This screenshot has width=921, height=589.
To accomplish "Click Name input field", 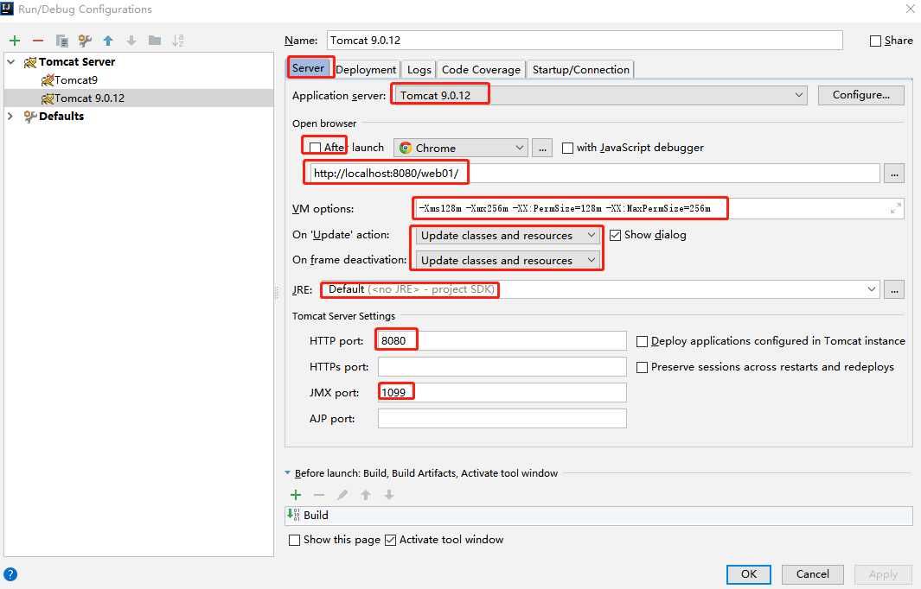I will pyautogui.click(x=585, y=41).
